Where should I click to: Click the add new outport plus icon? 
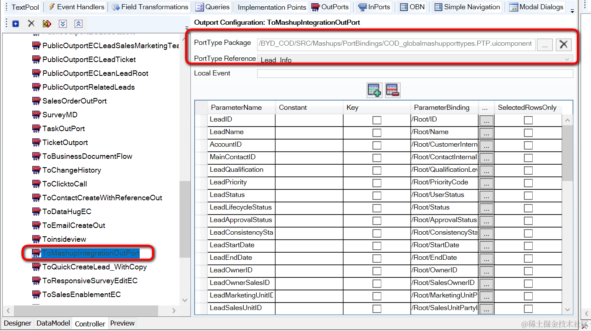click(16, 24)
